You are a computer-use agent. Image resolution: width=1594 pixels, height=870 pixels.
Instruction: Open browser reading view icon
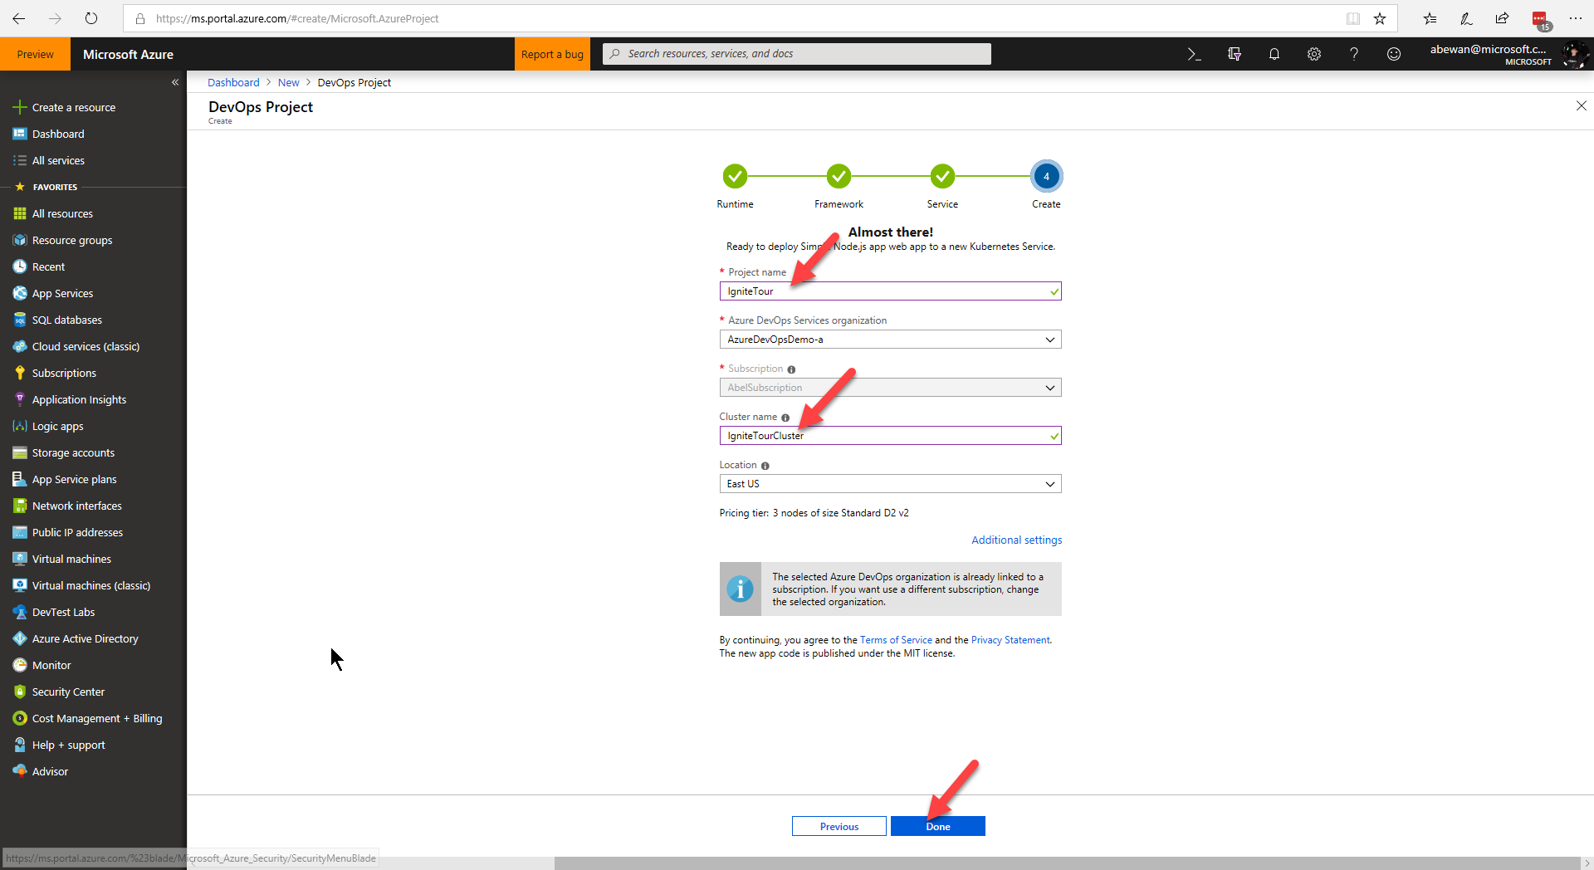[x=1353, y=18]
